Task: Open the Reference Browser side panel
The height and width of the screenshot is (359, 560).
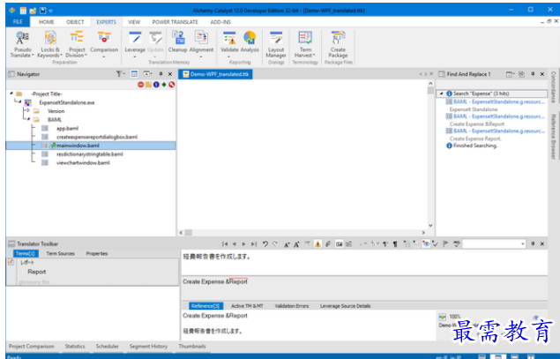Action: [x=553, y=137]
